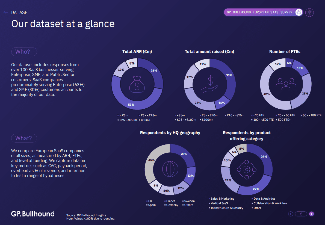This screenshot has width=325, height=225.
Task: Click the "What?" pill label
Action: tap(24, 138)
